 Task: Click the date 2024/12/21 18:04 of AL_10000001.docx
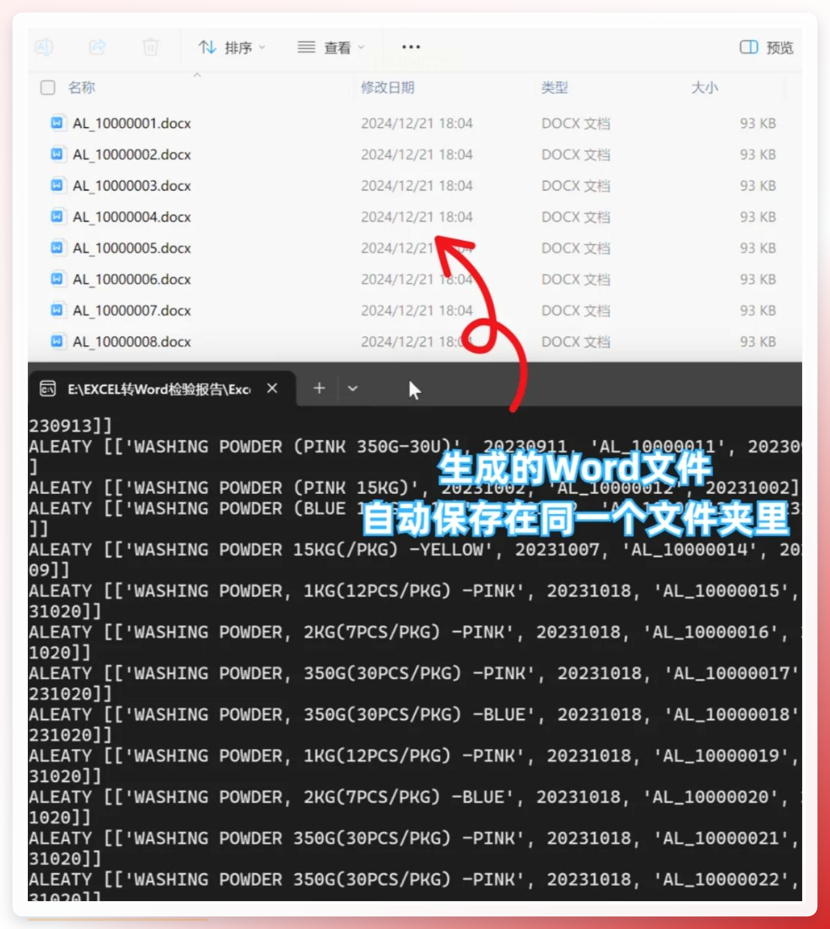point(417,123)
